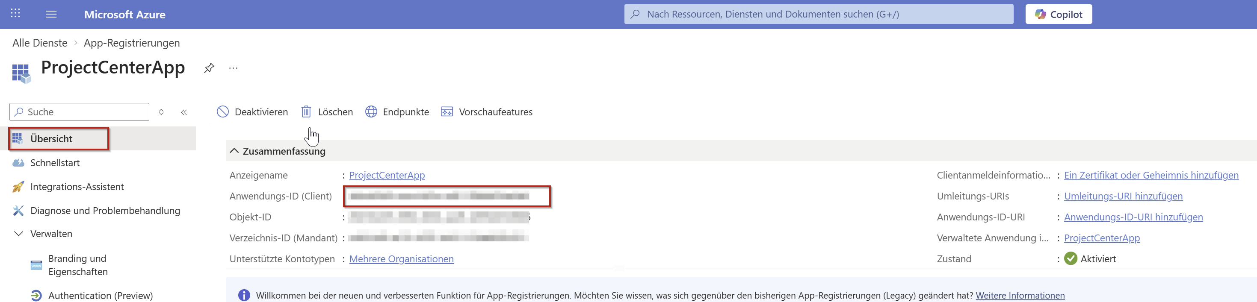Image resolution: width=1257 pixels, height=302 pixels.
Task: Open the ProjectCenterApp Anzeigename link
Action: pyautogui.click(x=387, y=175)
